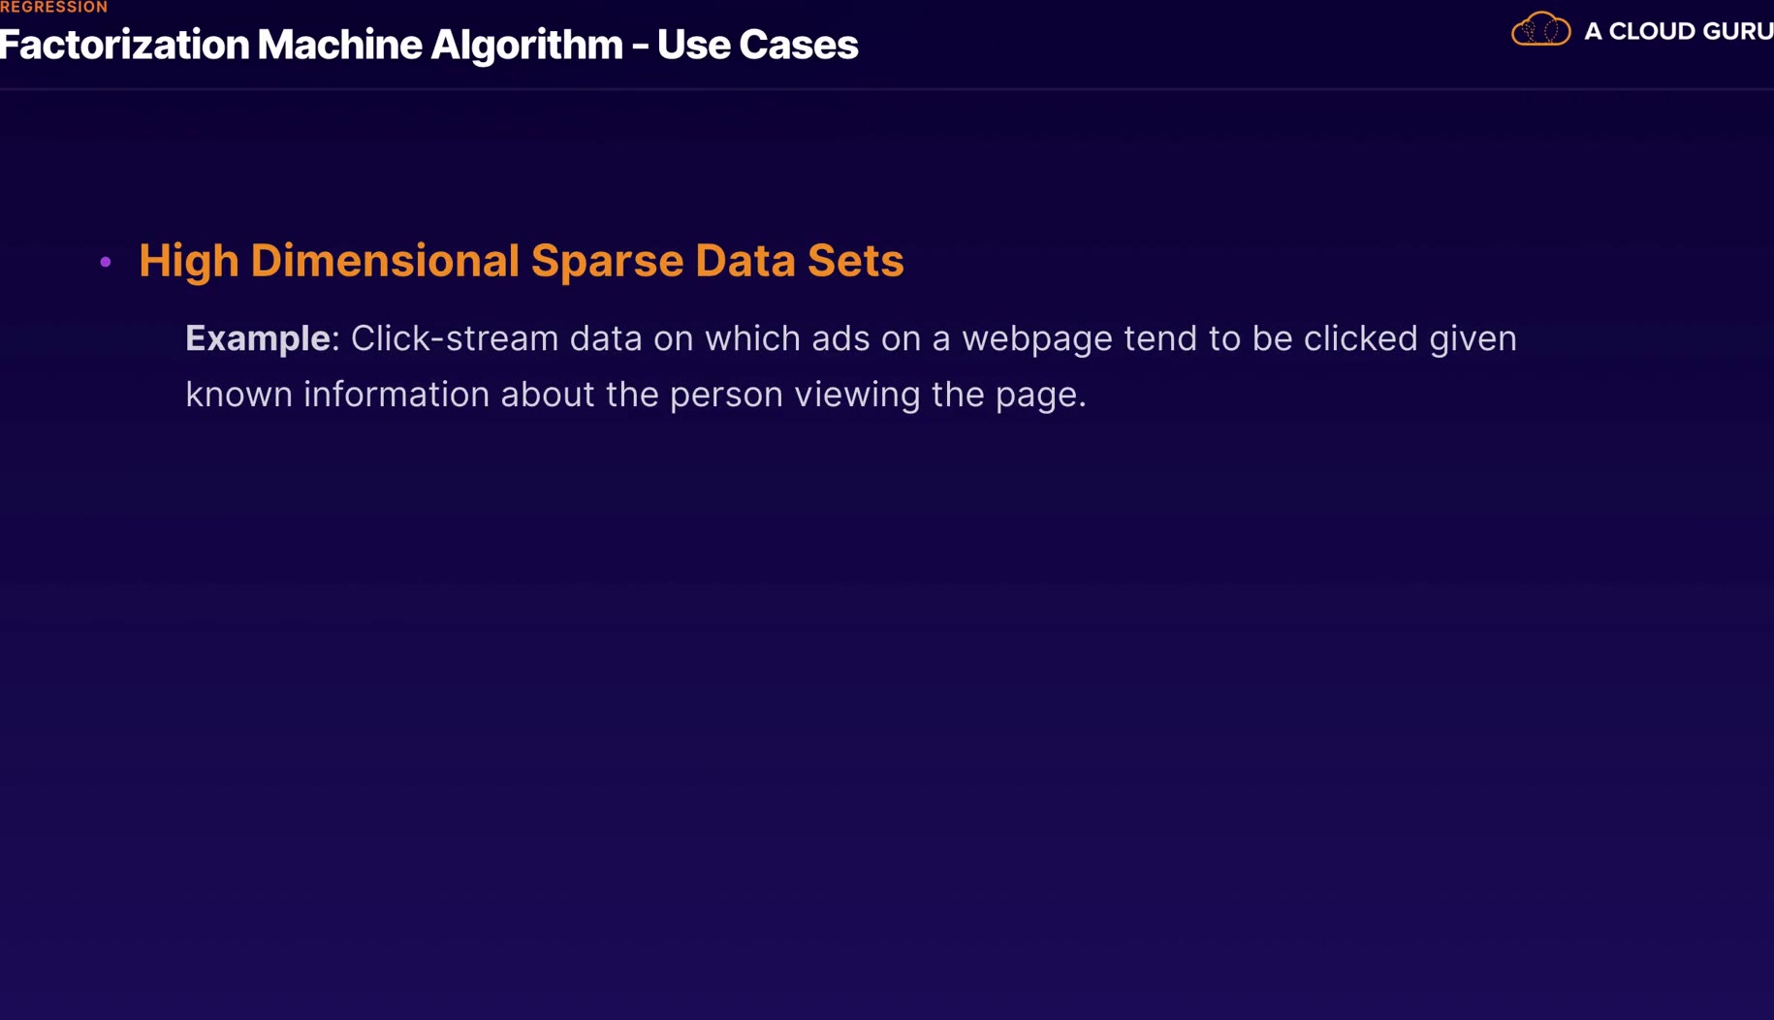
Task: Click the word "given" ending the first line
Action: pyautogui.click(x=1473, y=338)
